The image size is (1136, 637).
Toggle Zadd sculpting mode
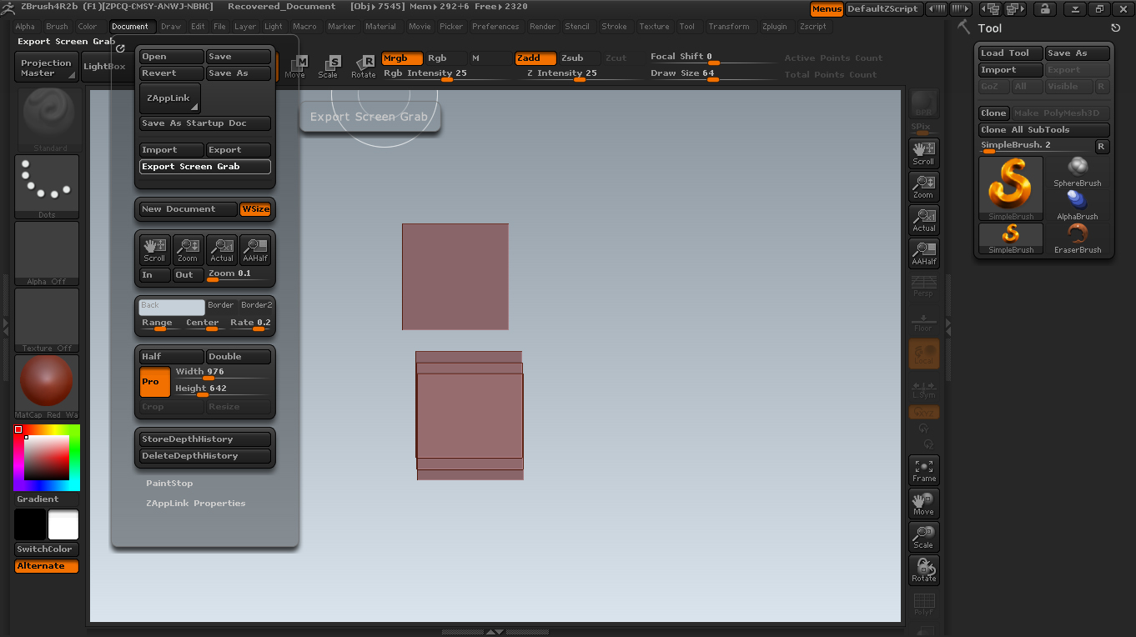535,58
